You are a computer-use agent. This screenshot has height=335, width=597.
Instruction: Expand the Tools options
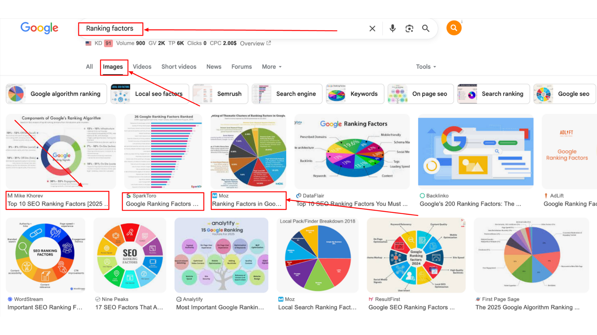426,66
